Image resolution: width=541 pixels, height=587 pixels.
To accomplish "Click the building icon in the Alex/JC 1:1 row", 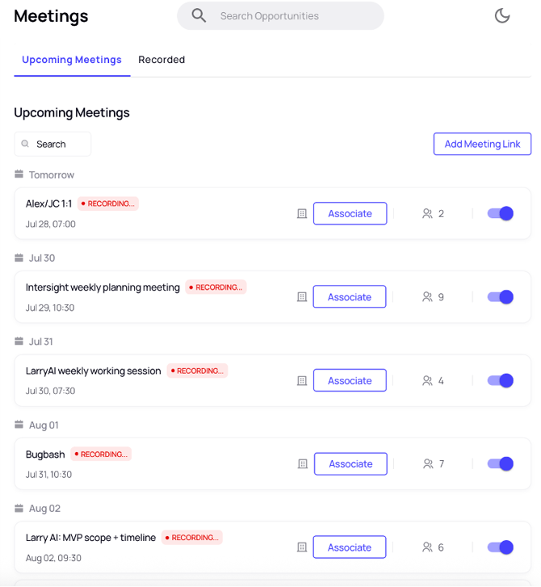I will 302,214.
